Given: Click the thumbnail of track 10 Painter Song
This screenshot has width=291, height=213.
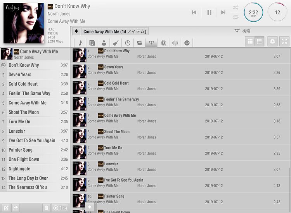Looking at the screenshot, I should (x=80, y=201).
